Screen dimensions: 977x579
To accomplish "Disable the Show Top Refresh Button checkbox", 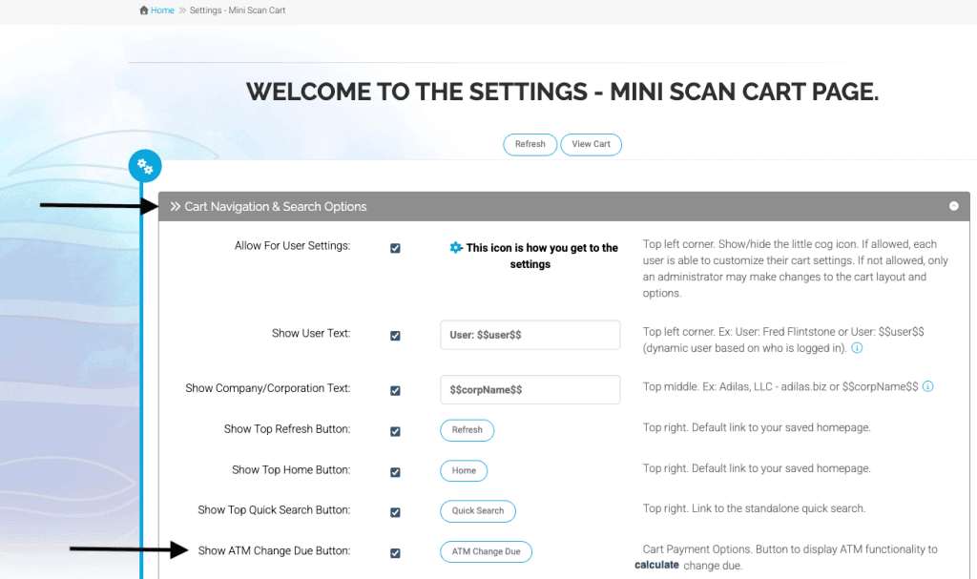I will (x=395, y=431).
